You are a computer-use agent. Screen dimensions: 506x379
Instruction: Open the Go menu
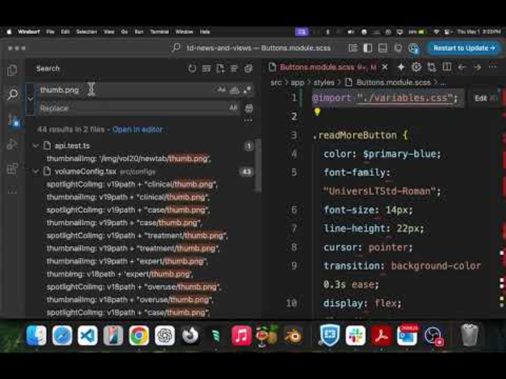click(x=124, y=31)
